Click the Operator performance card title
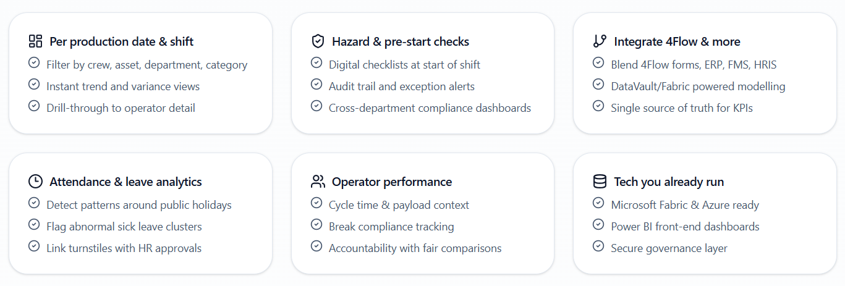The width and height of the screenshot is (845, 286). (391, 182)
